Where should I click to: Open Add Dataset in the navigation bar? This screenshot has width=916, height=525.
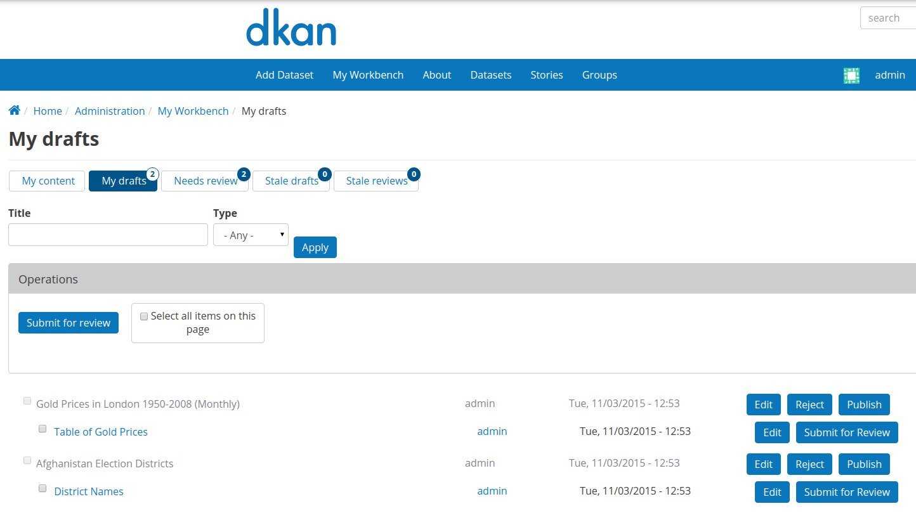(284, 75)
